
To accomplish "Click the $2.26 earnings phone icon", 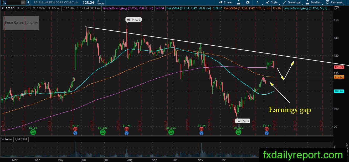I will (201, 129).
